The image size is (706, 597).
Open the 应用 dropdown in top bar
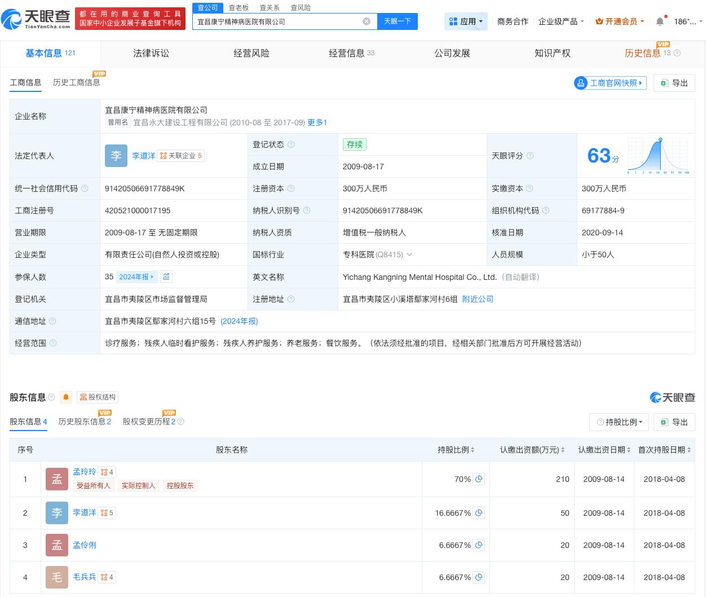466,21
